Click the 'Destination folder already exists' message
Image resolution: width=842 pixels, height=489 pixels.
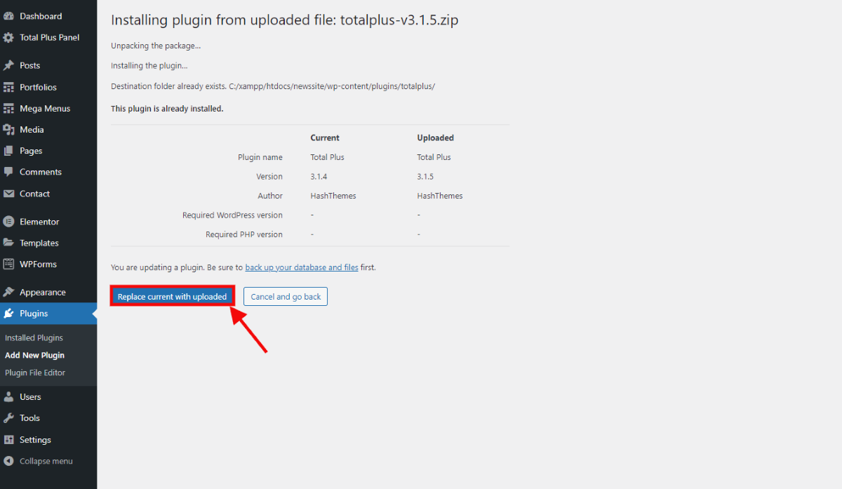coord(273,86)
